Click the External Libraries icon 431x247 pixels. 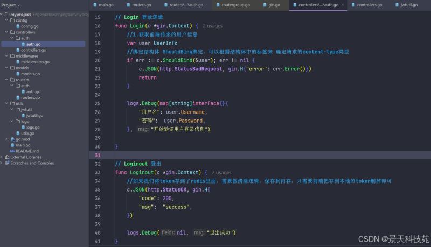pos(8,157)
